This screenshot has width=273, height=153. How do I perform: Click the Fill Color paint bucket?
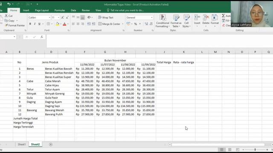[57, 24]
